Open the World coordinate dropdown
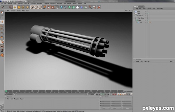175x112 pixels. tap(106, 108)
